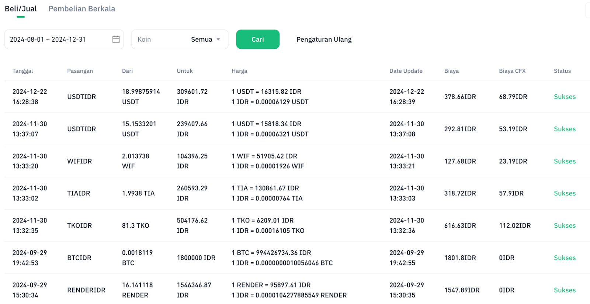Expand the Koin dropdown arrow
The height and width of the screenshot is (304, 590).
coord(218,39)
